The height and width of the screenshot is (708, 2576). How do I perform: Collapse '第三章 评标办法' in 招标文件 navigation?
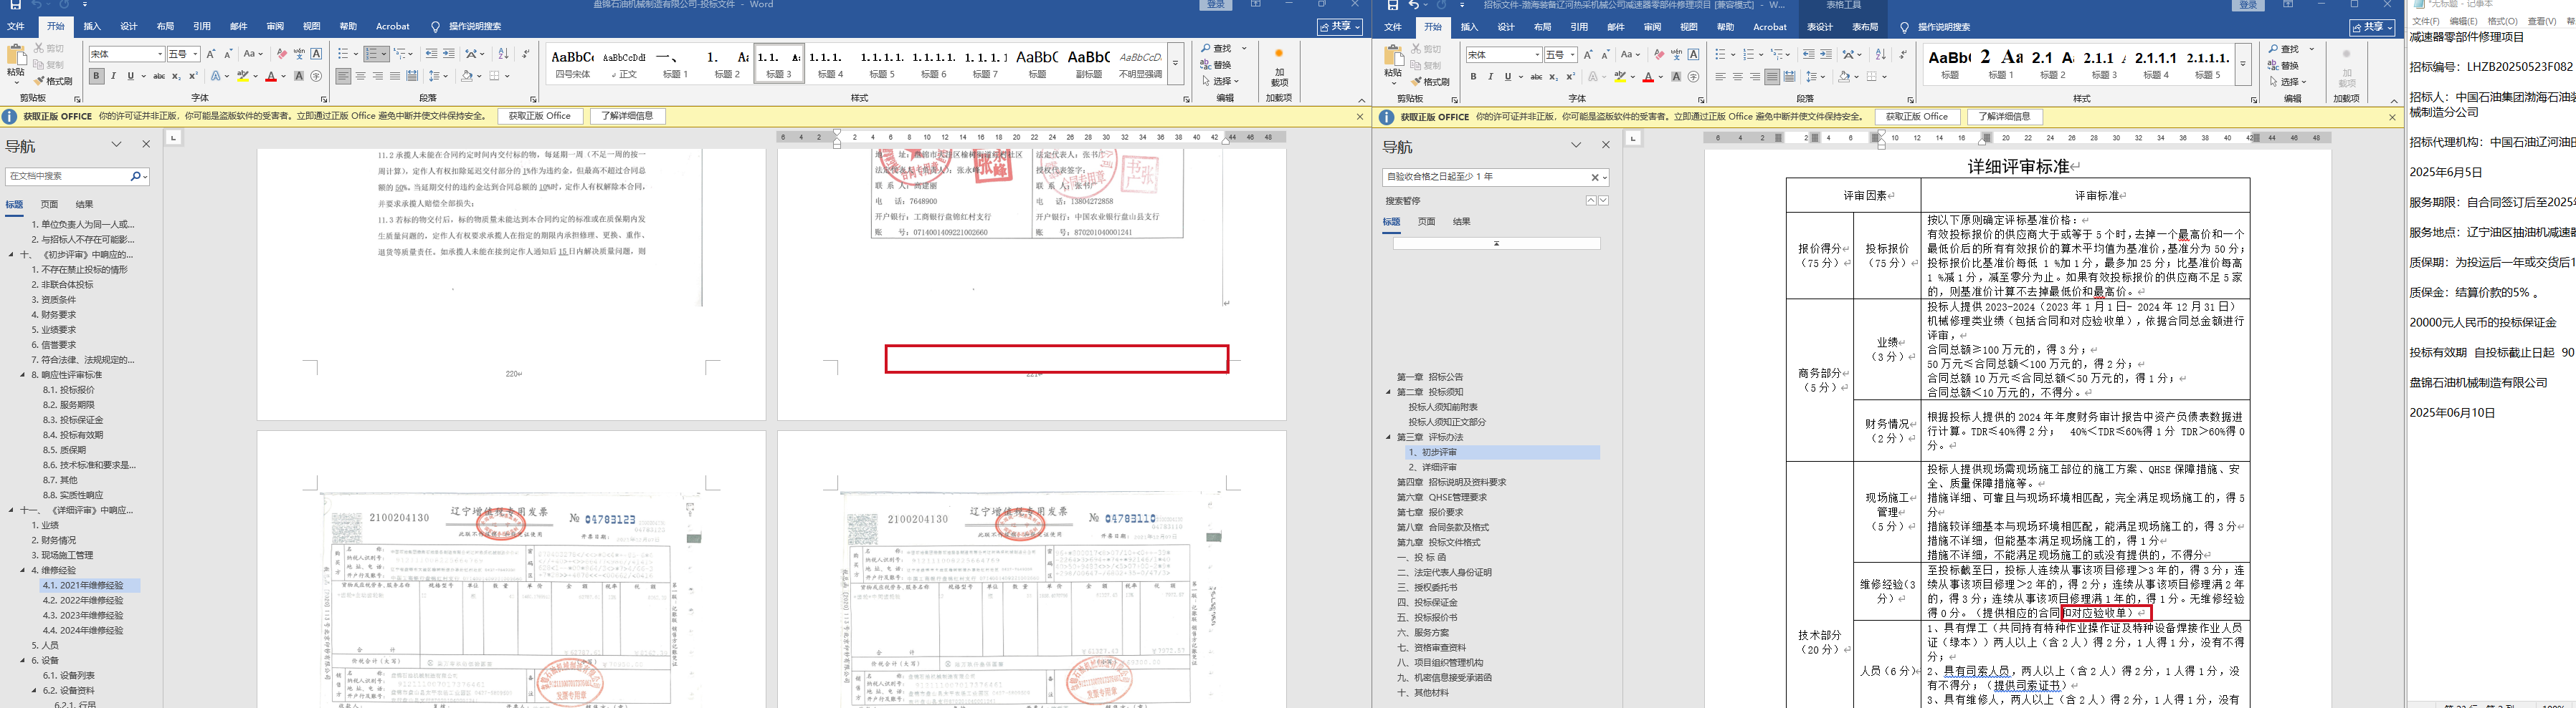tap(1389, 437)
